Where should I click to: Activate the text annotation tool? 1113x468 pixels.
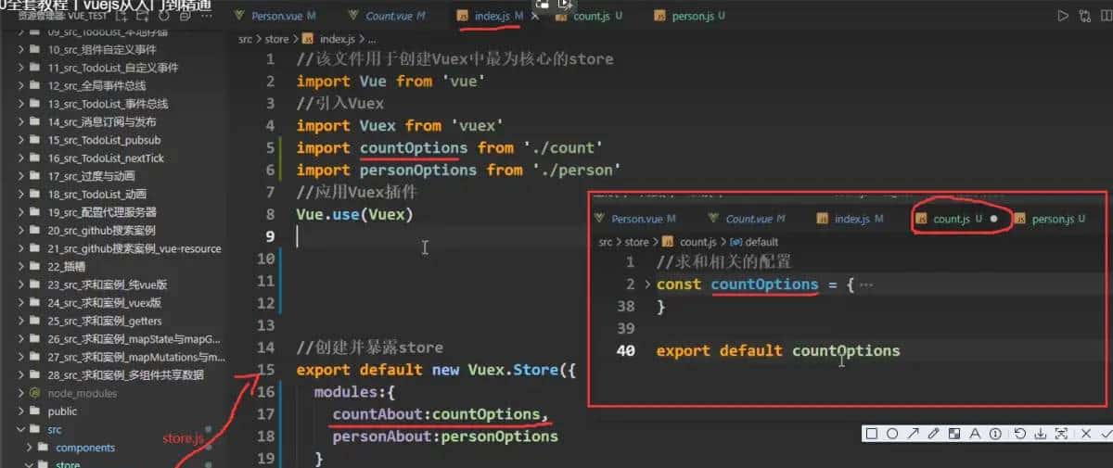tap(976, 434)
